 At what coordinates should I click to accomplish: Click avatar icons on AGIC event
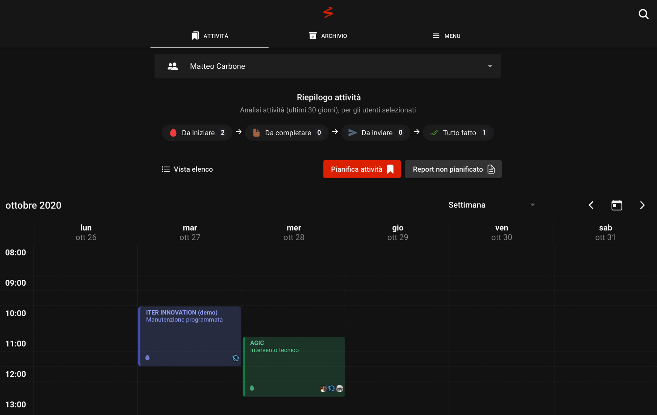(331, 389)
